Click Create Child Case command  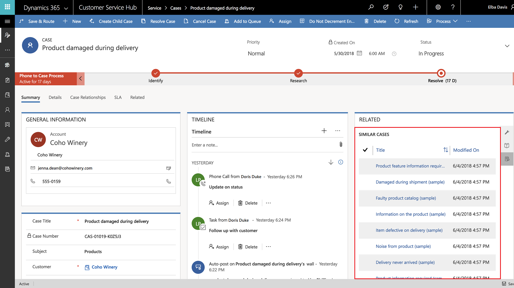111,21
